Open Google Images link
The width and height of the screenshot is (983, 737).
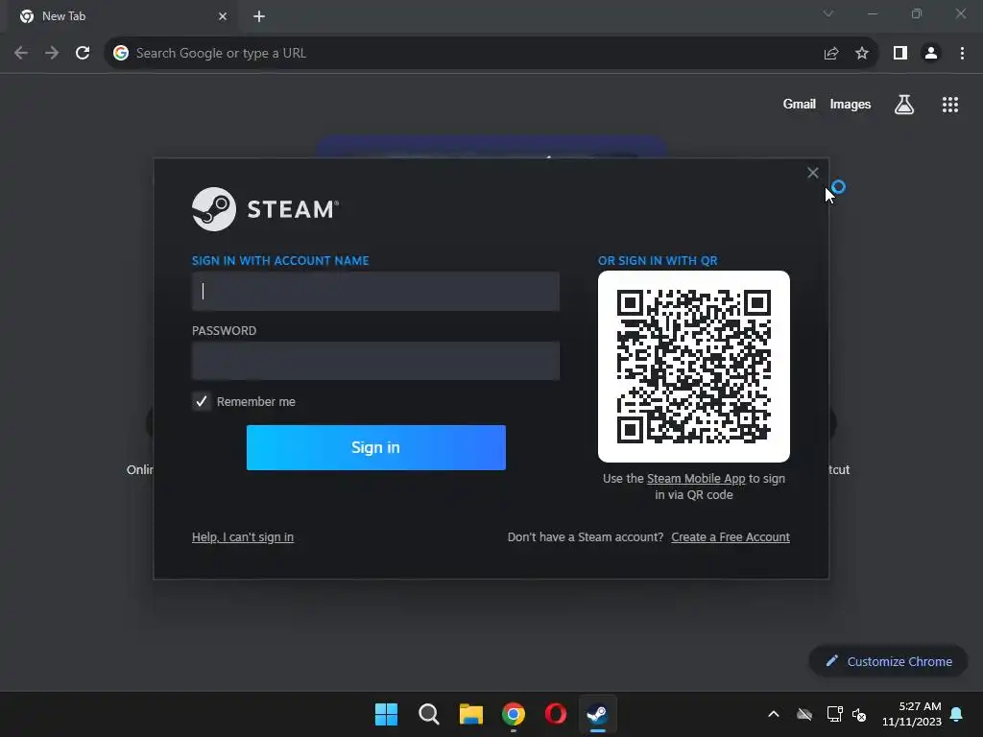[x=851, y=104]
